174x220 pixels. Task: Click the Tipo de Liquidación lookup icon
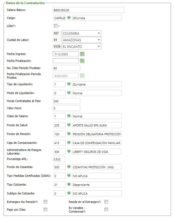coord(69,84)
